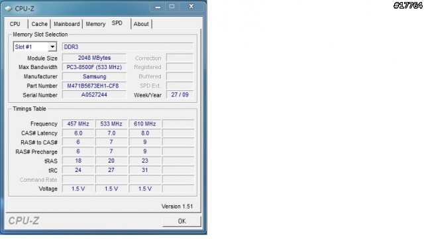Click the 610 MHz frequency cell
Viewport: 424px width, 239px height.
[x=145, y=124]
